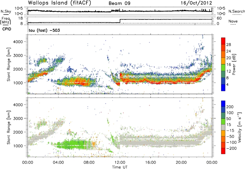This screenshot has height=169, width=245.
Task: Click the '200' tick on Velocity scale
Action: click(x=230, y=107)
